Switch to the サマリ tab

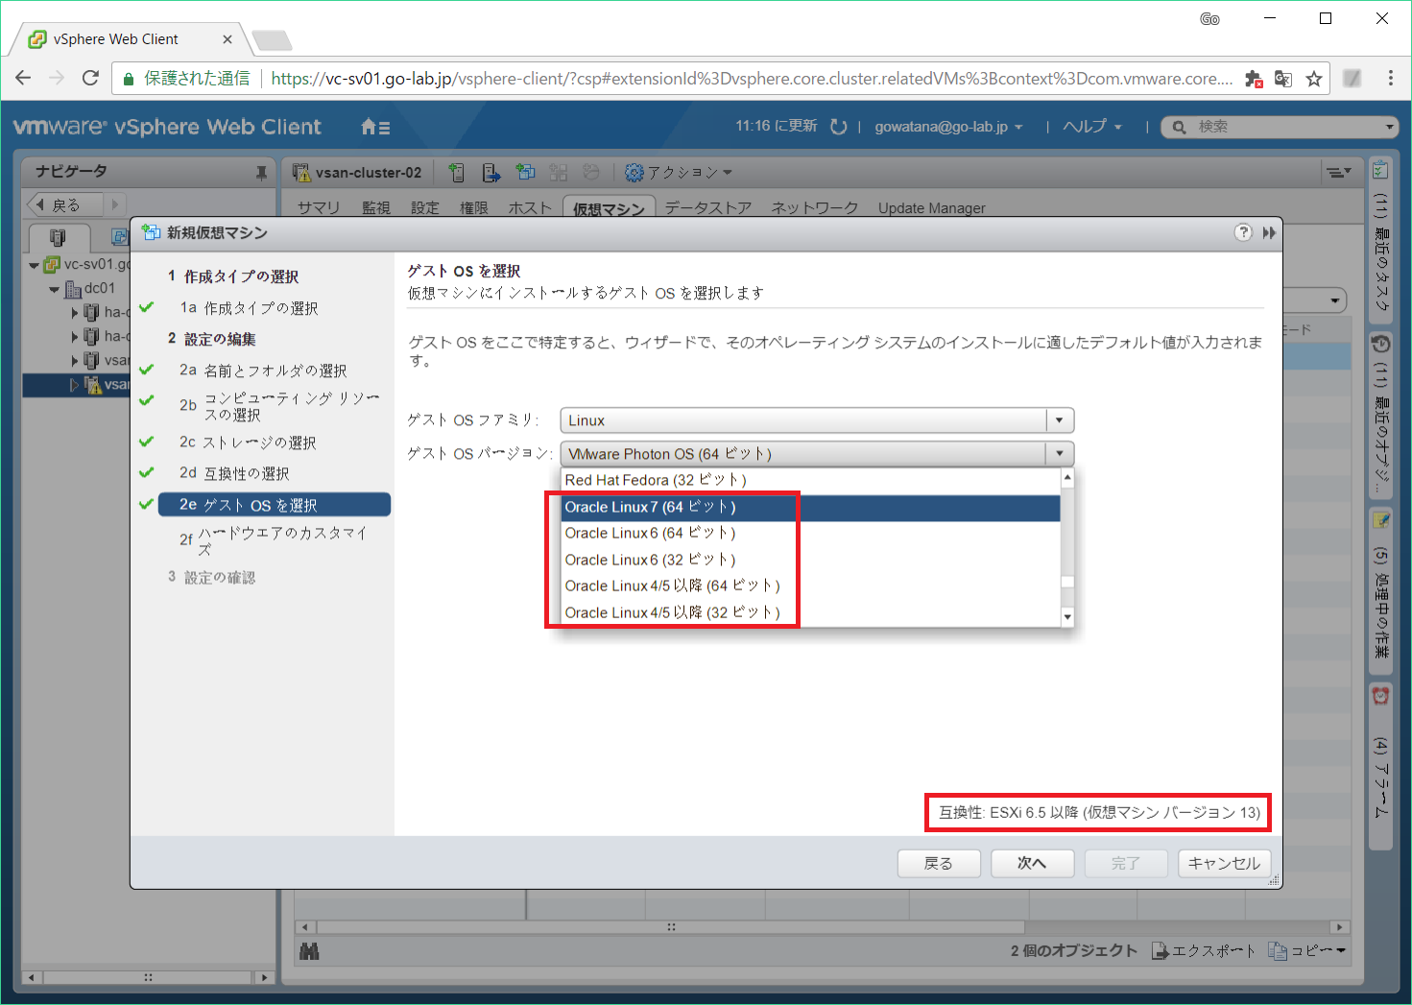pyautogui.click(x=319, y=208)
